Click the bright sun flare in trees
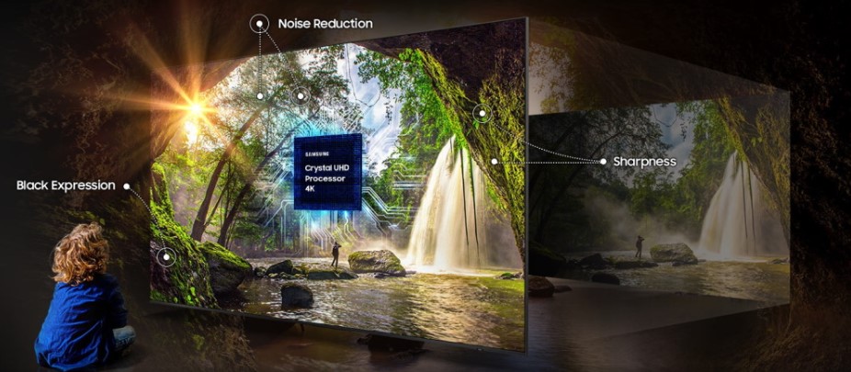The width and height of the screenshot is (851, 372). (x=195, y=108)
